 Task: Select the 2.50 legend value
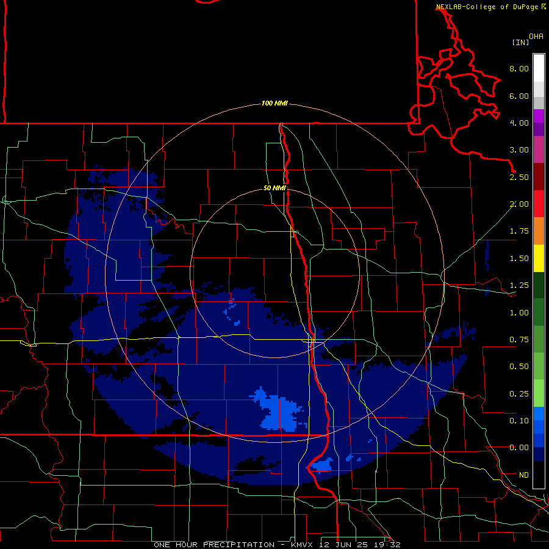519,177
